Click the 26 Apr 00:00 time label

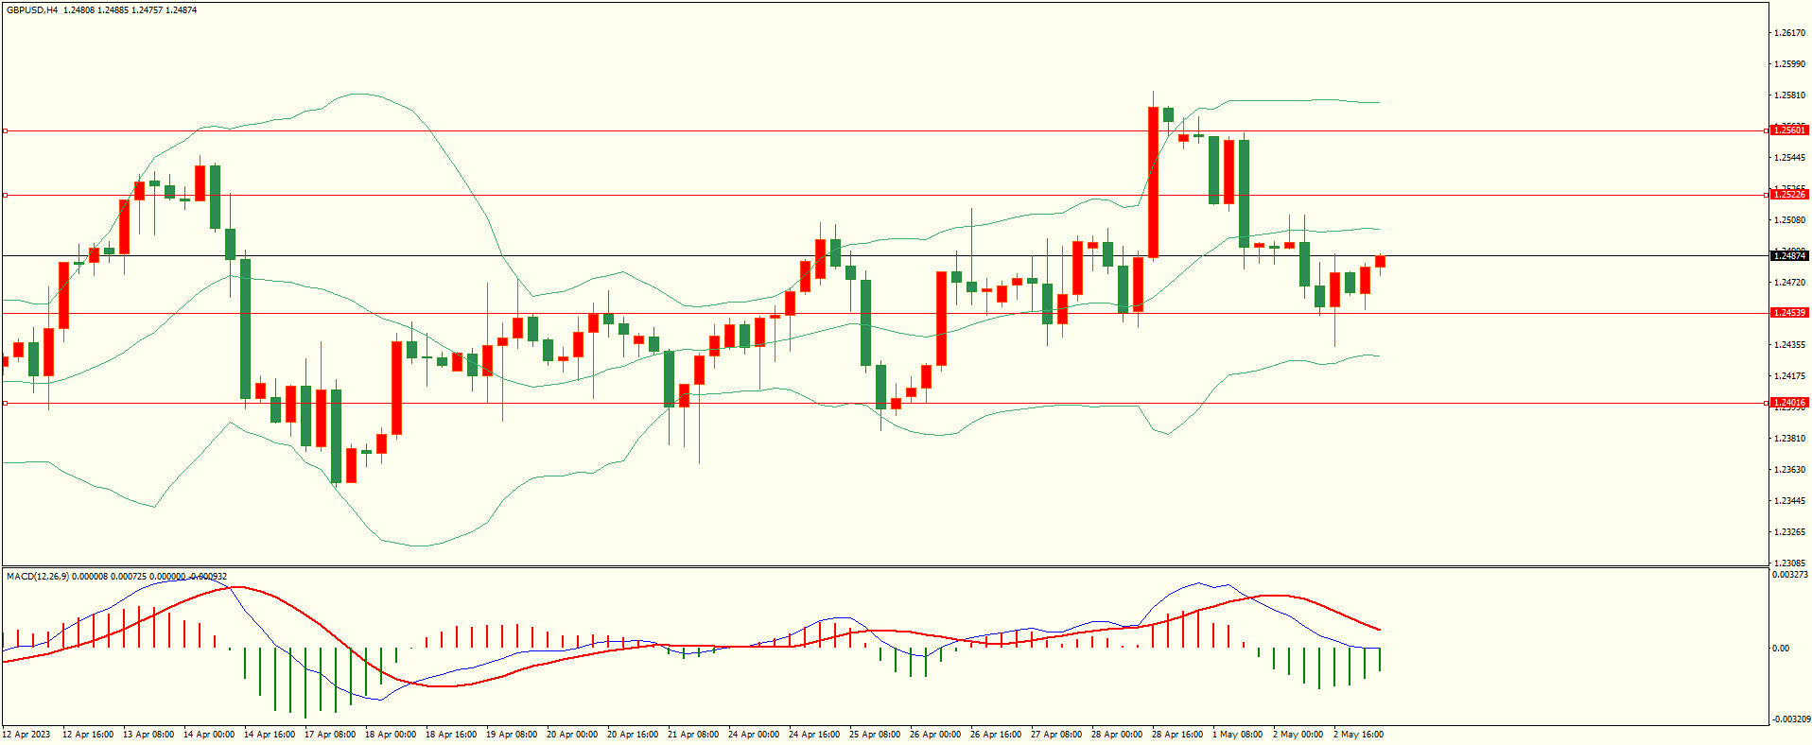click(x=935, y=735)
